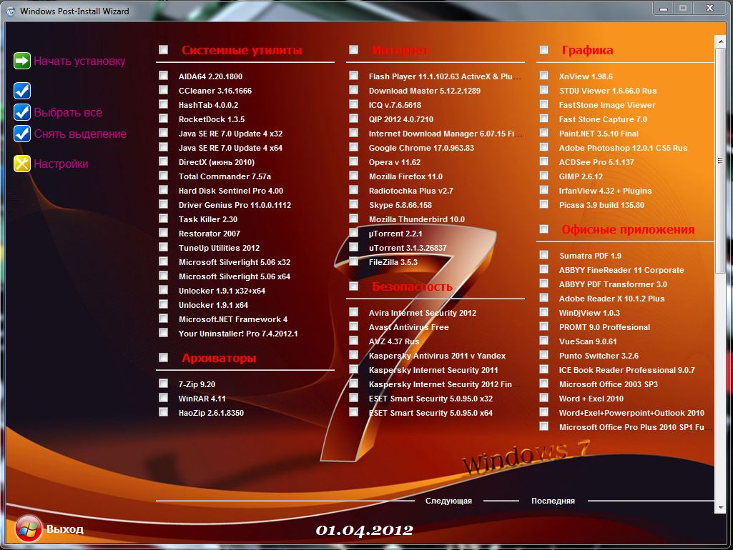Viewport: 733px width, 550px height.
Task: Click the Windows orb exit icon
Action: click(29, 529)
